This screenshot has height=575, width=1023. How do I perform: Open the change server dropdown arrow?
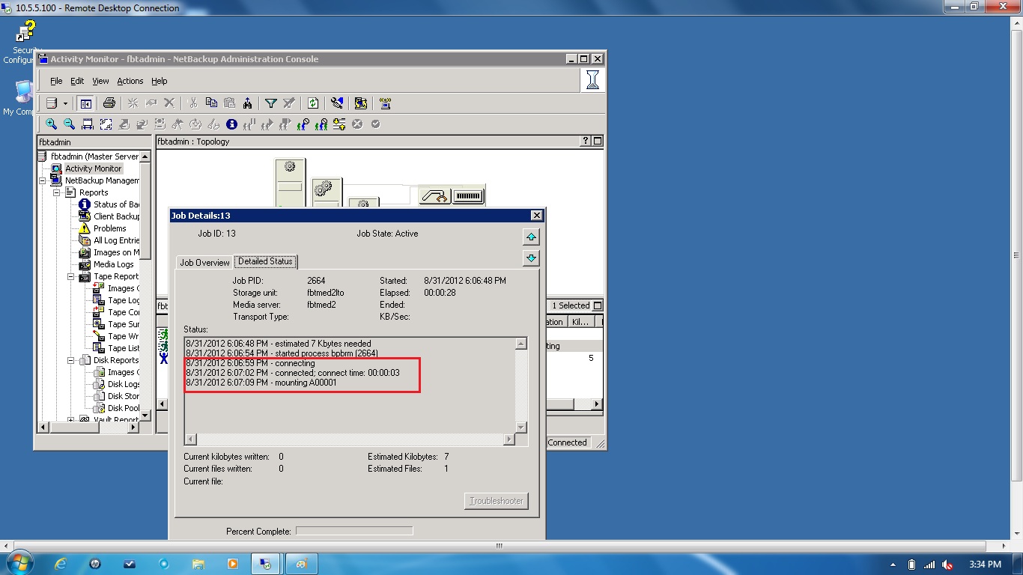pos(67,103)
